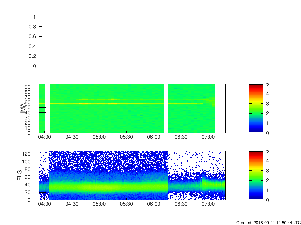Screen dimensions: 301x225
Task: Click the '3' label on ELS colorbar
Action: (x=267, y=171)
